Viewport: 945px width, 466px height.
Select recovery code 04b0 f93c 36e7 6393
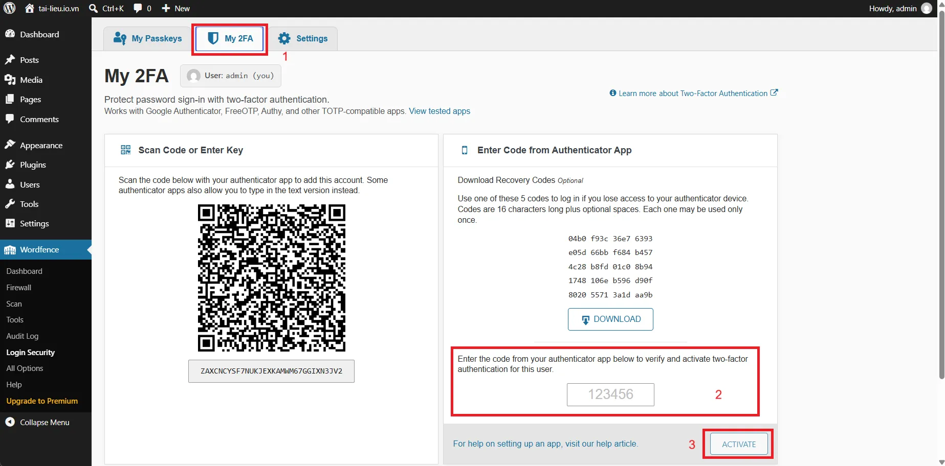(x=610, y=239)
